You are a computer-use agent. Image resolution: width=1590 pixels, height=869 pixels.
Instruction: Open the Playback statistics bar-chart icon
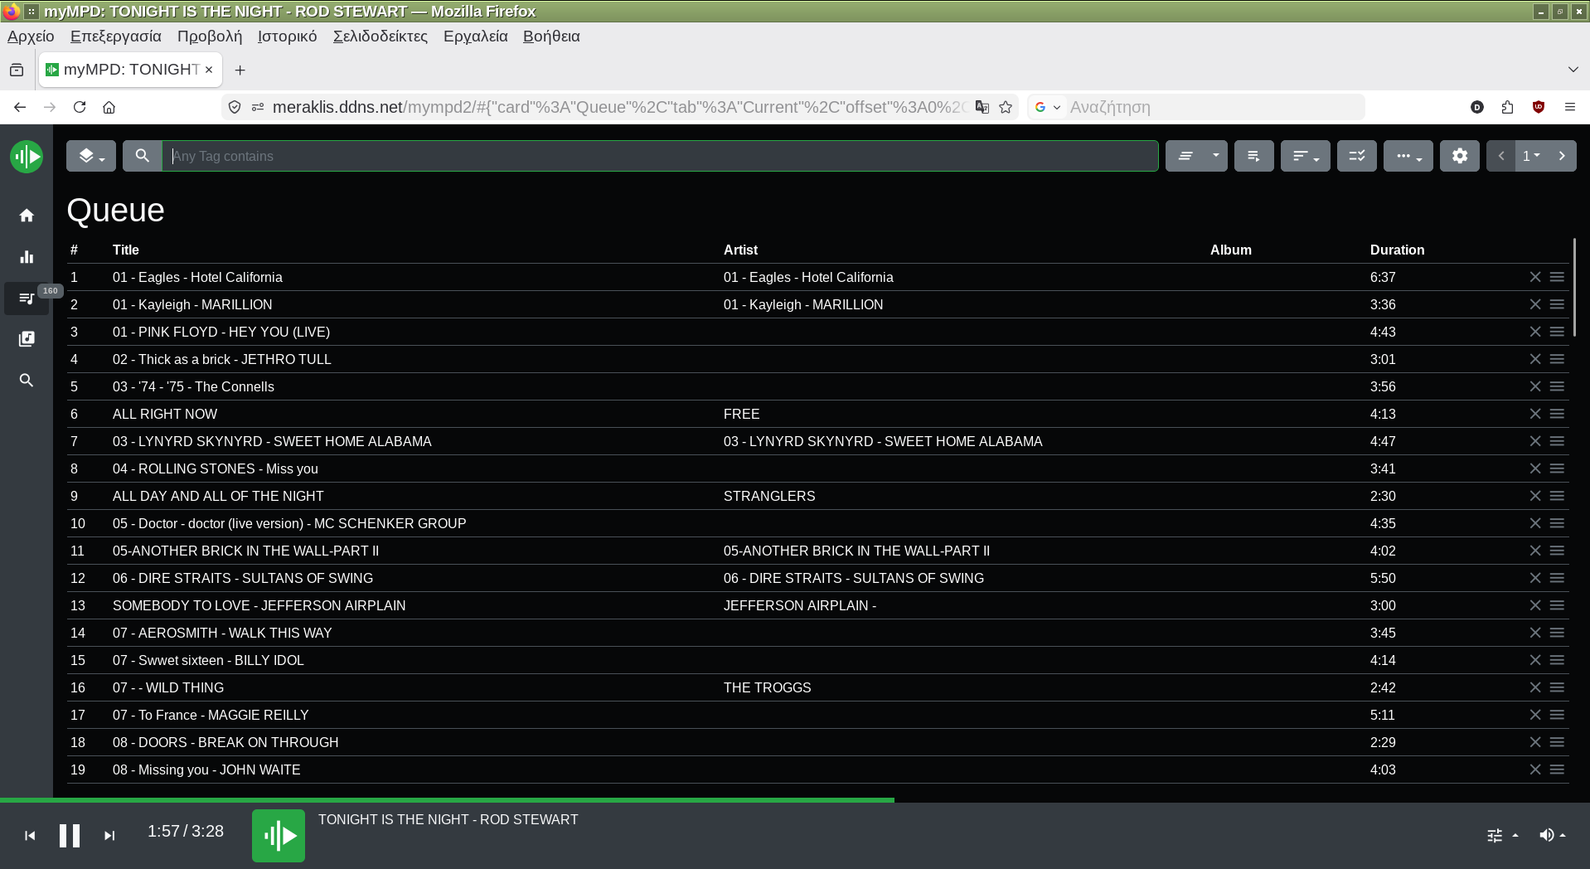click(27, 257)
